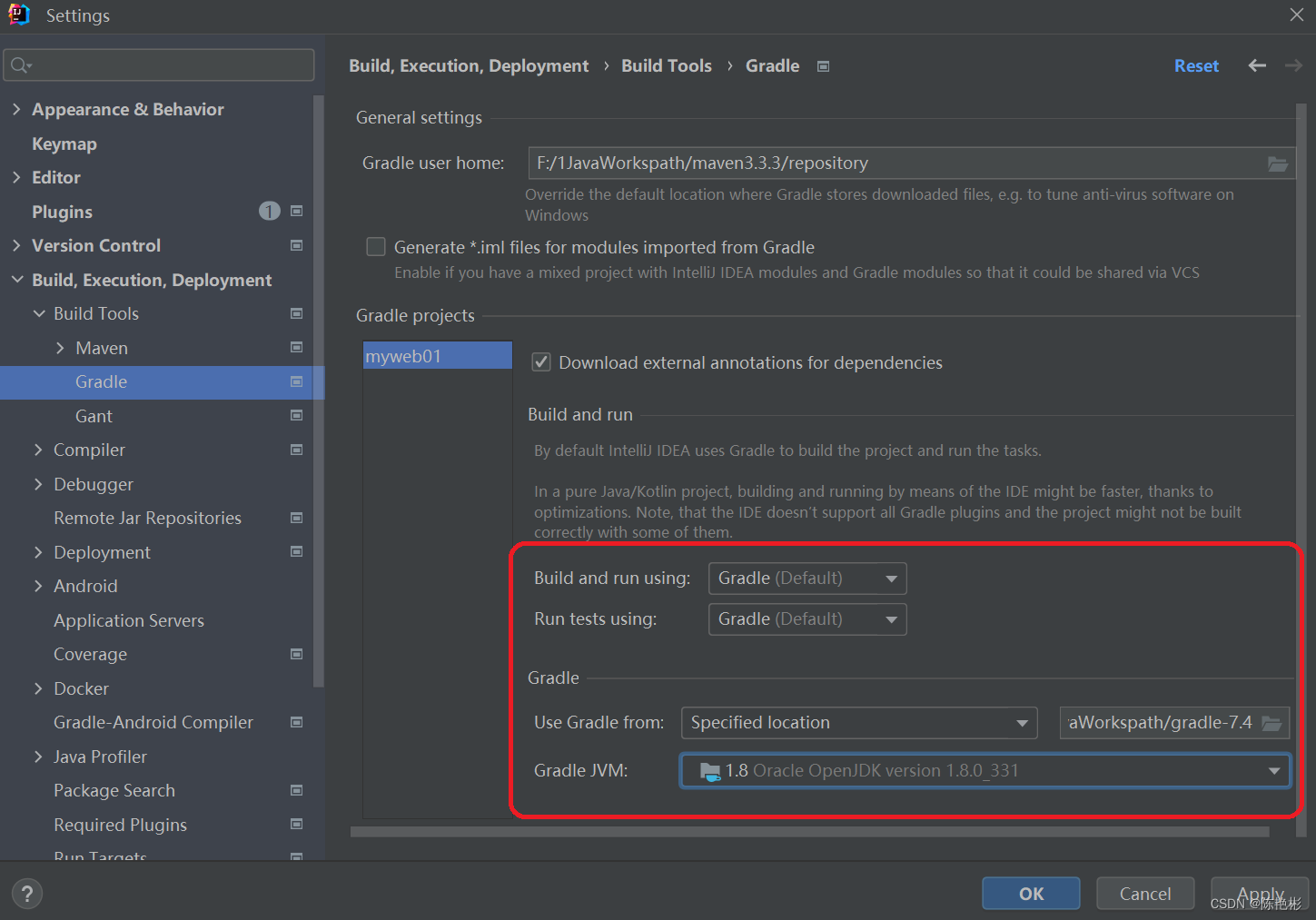Click the project-level icon beside Remote Jar Repositories
This screenshot has height=920, width=1316.
pos(296,518)
